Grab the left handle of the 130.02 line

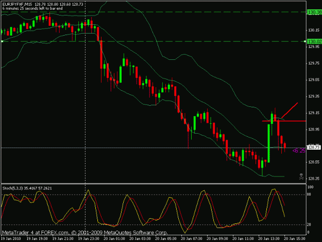point(2,41)
